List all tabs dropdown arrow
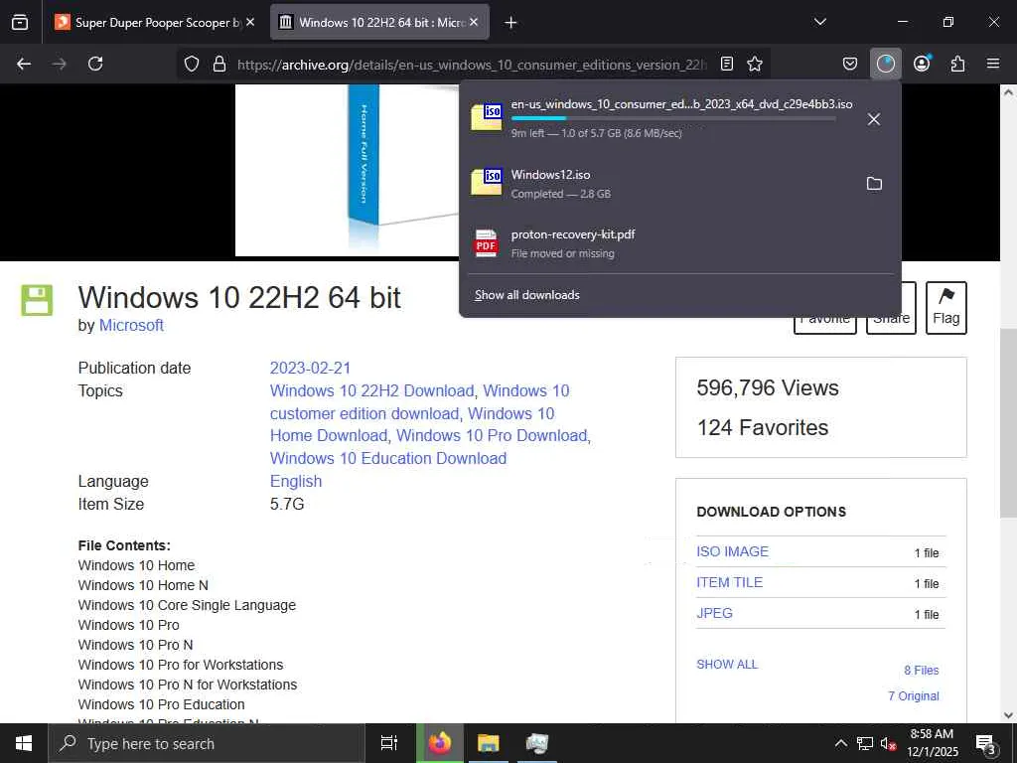This screenshot has width=1017, height=763. pos(819,22)
